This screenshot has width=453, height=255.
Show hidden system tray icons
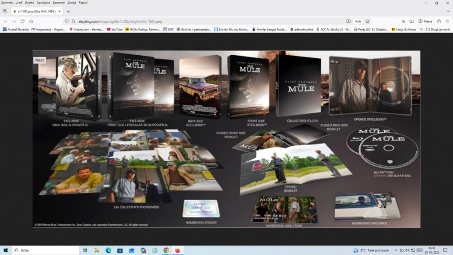pyautogui.click(x=396, y=251)
